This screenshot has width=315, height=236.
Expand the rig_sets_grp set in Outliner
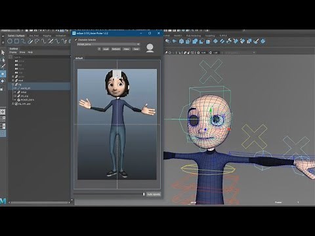point(13,104)
